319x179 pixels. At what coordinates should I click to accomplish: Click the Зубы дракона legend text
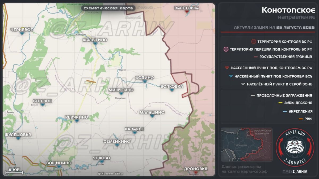point(298,103)
